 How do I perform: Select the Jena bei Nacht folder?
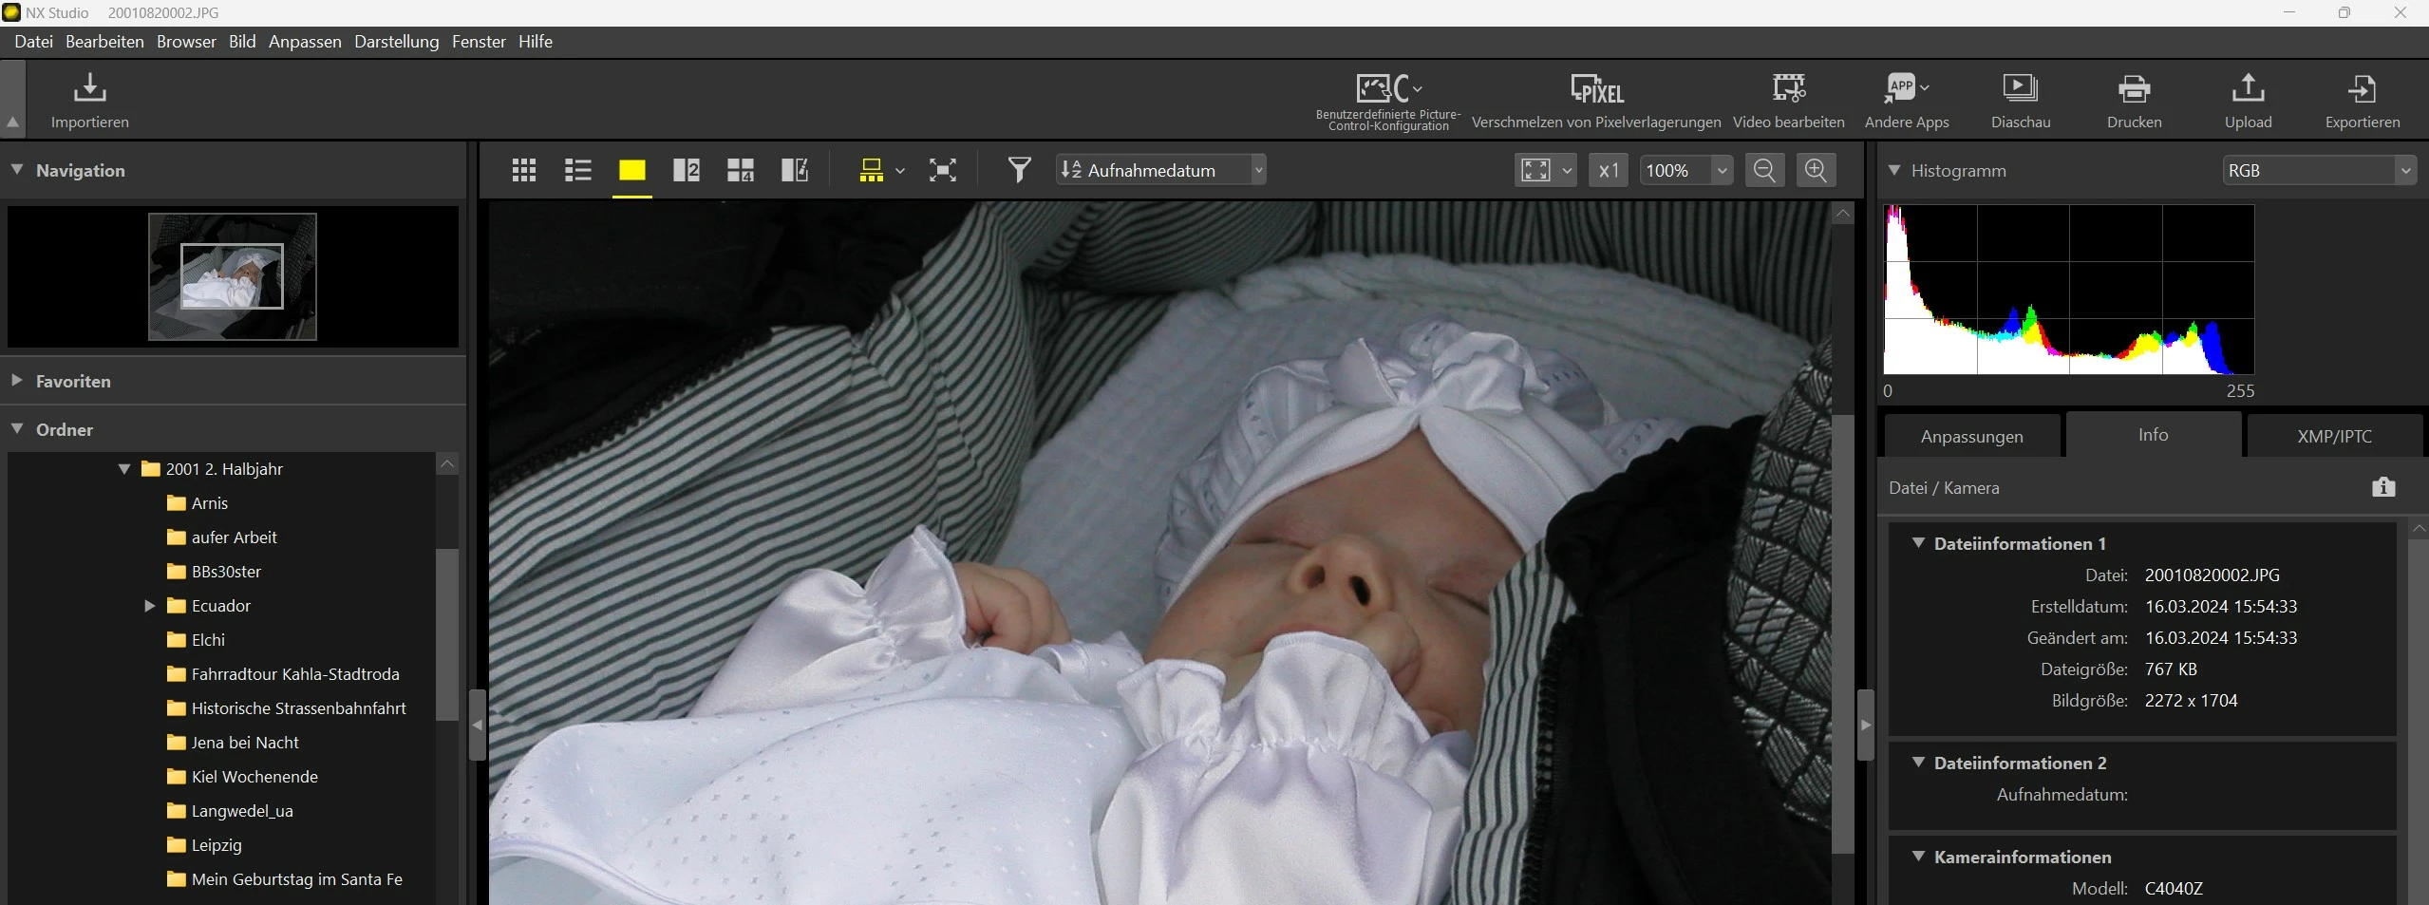click(245, 743)
